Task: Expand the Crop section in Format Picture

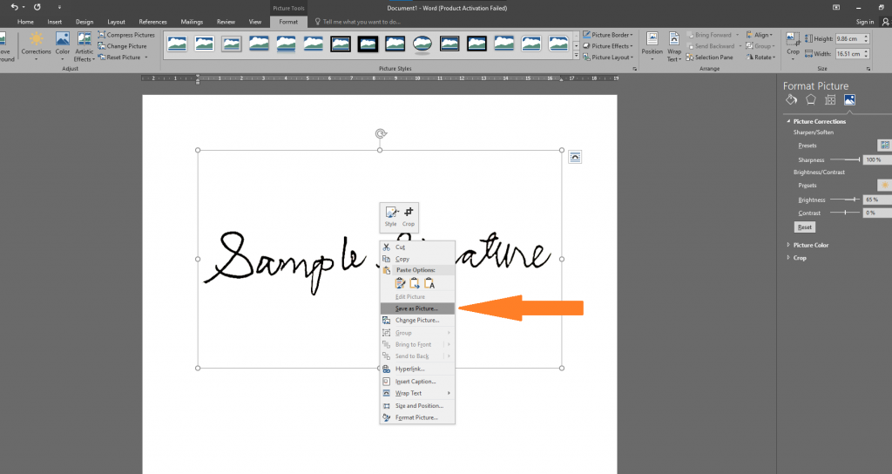Action: coord(799,258)
